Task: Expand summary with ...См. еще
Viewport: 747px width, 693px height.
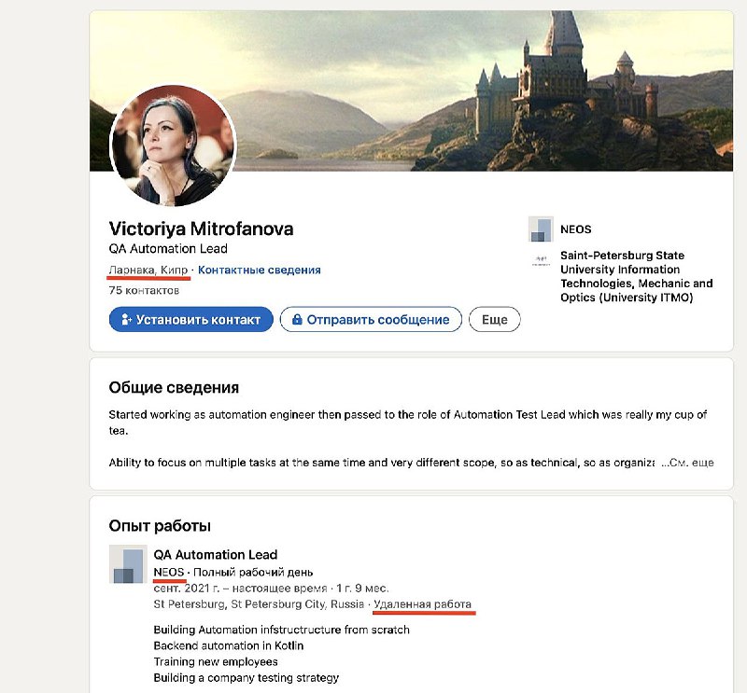Action: point(687,463)
